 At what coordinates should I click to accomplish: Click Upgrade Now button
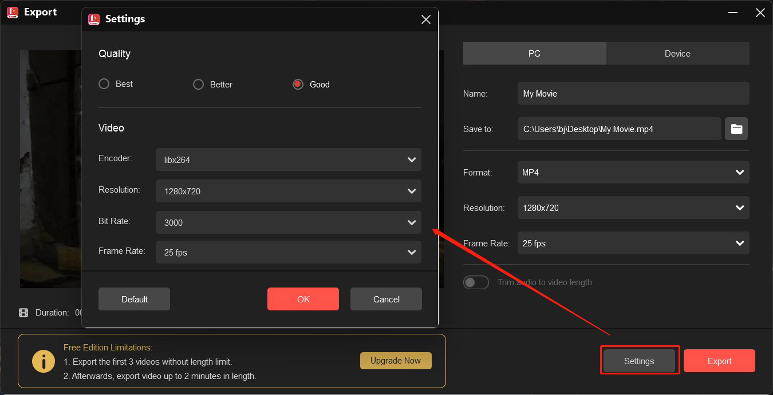(x=396, y=361)
